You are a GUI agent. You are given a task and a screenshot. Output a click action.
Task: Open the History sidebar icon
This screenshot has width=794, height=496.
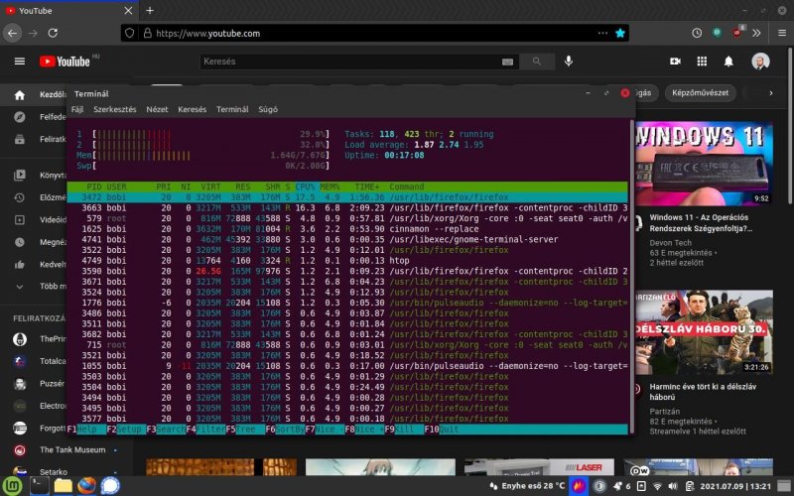[x=20, y=197]
